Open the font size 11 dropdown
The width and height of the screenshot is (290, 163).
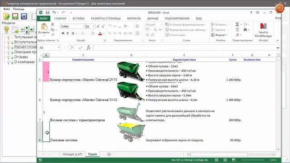[x=94, y=26]
